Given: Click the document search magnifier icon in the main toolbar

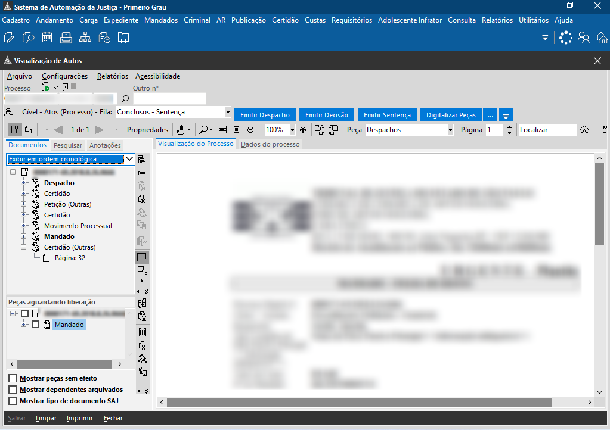Looking at the screenshot, I should (x=28, y=38).
